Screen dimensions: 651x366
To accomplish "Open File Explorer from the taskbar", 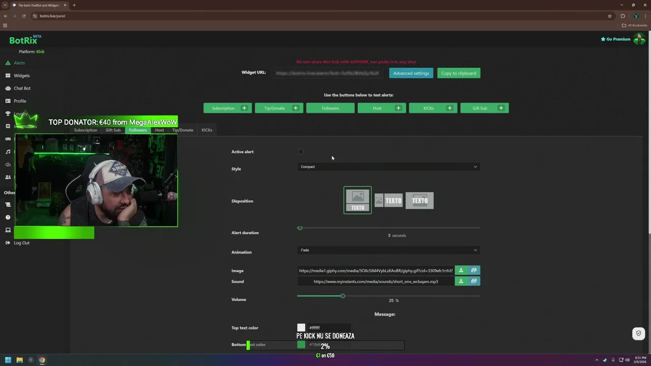I will pos(19,360).
